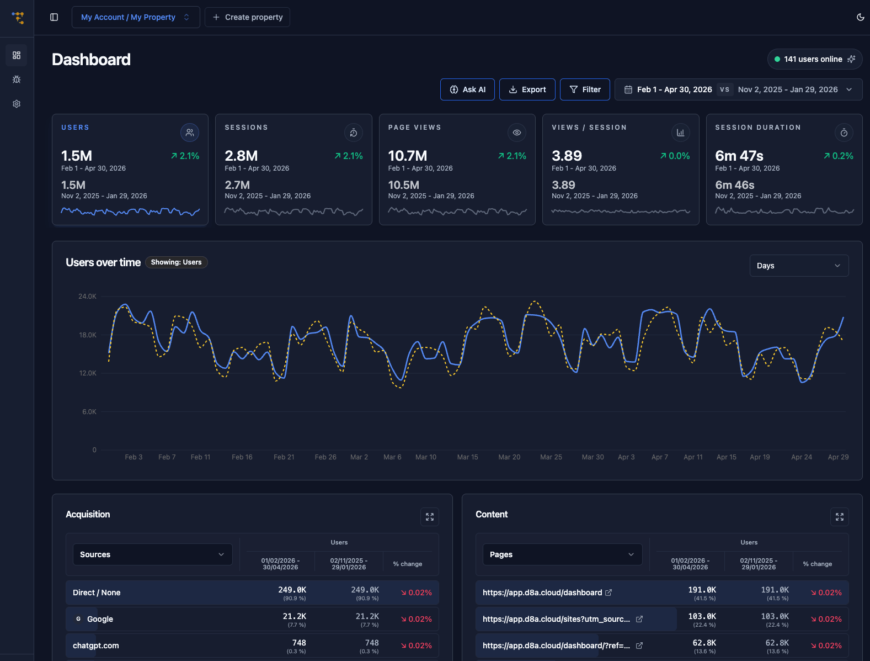Select the Page Views metric card

pyautogui.click(x=457, y=170)
